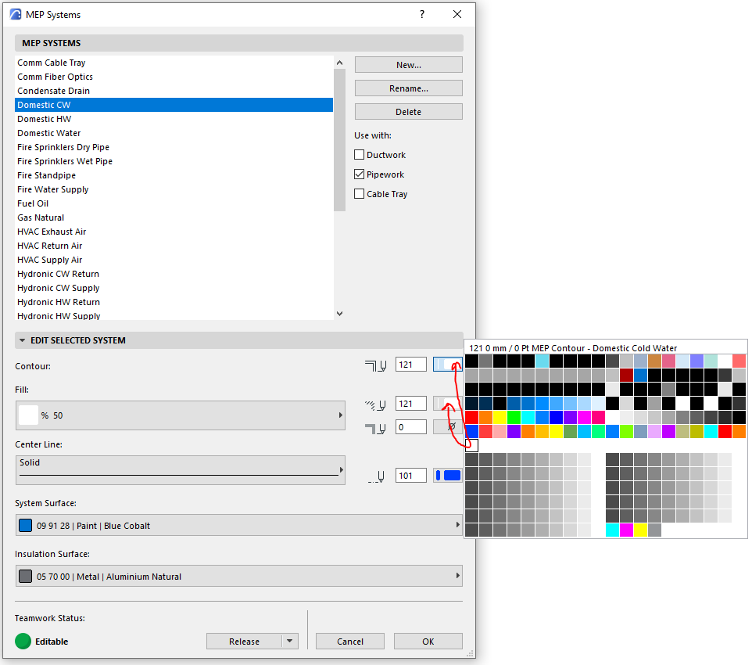Select the Hydronic HW Return system

tap(174, 302)
